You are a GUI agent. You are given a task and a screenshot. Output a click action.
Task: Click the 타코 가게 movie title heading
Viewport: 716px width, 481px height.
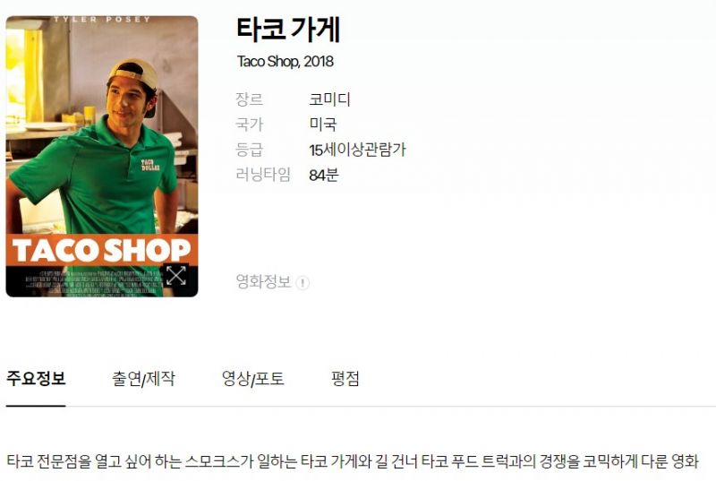tap(288, 30)
